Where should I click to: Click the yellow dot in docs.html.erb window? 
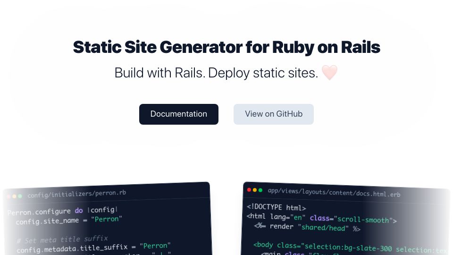click(x=254, y=190)
